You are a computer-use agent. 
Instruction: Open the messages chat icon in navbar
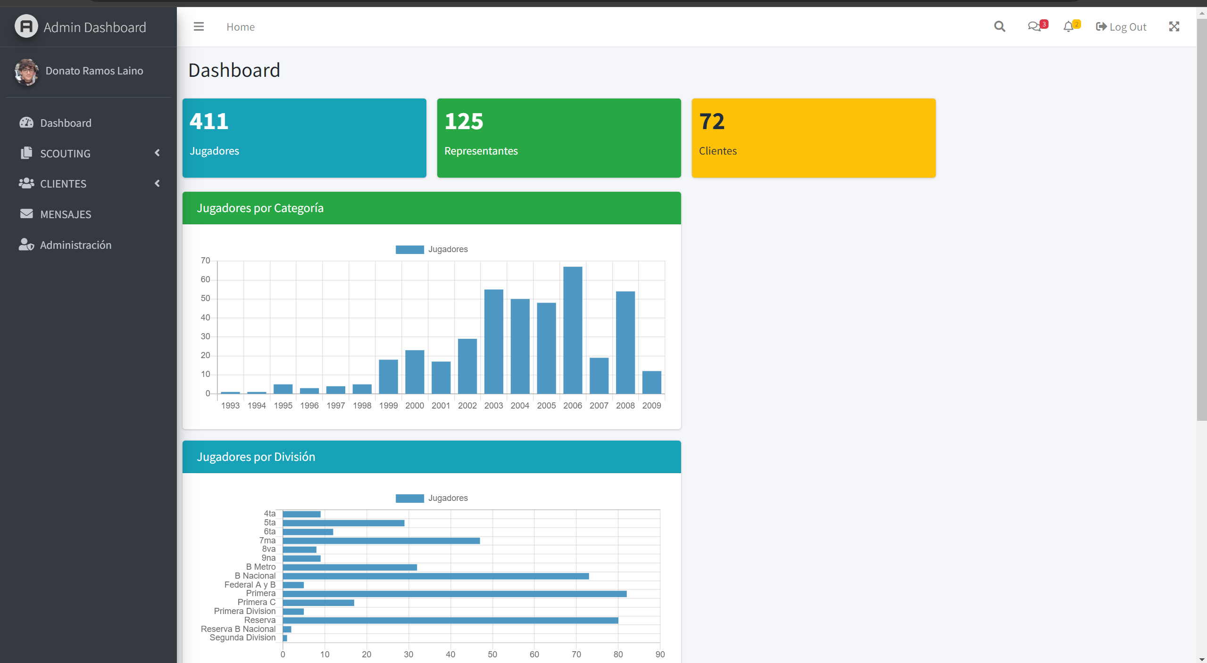click(x=1034, y=27)
